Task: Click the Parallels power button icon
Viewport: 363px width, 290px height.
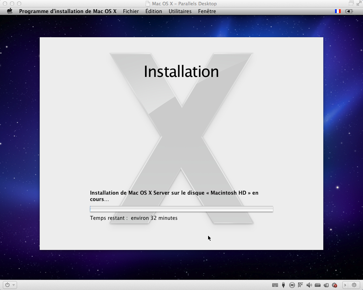Action: coord(7,285)
